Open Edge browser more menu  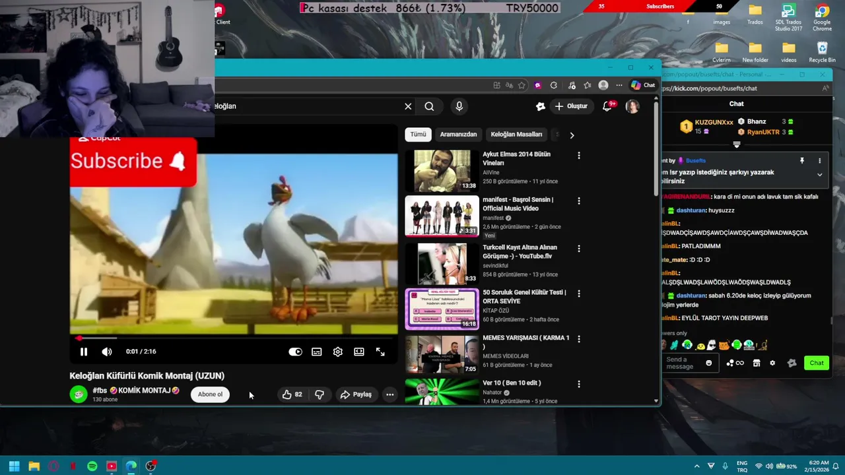point(619,85)
